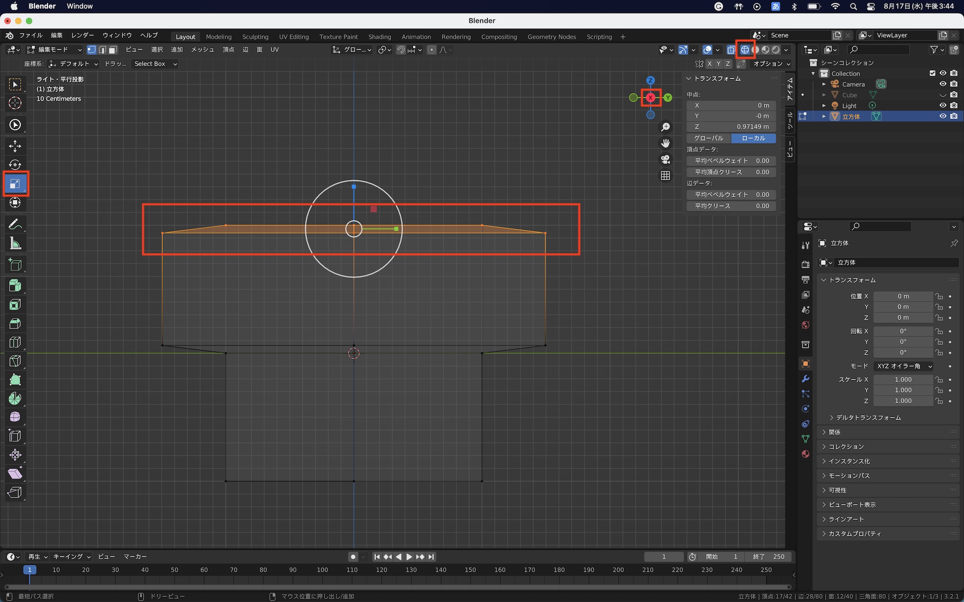This screenshot has height=602, width=964.
Task: Select the Move tool in toolbar
Action: pos(15,146)
